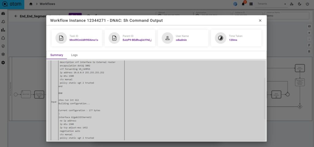Switch to the Logs tab
Image resolution: width=314 pixels, height=147 pixels.
click(74, 55)
